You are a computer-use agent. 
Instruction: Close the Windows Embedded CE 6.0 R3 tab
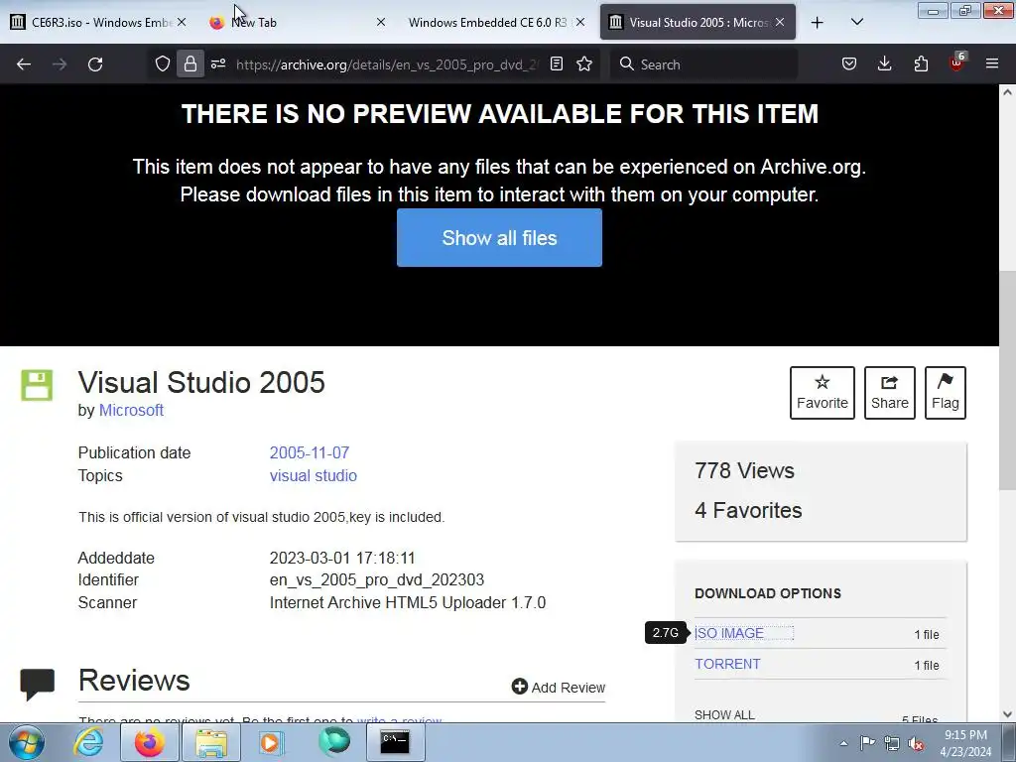tap(580, 22)
